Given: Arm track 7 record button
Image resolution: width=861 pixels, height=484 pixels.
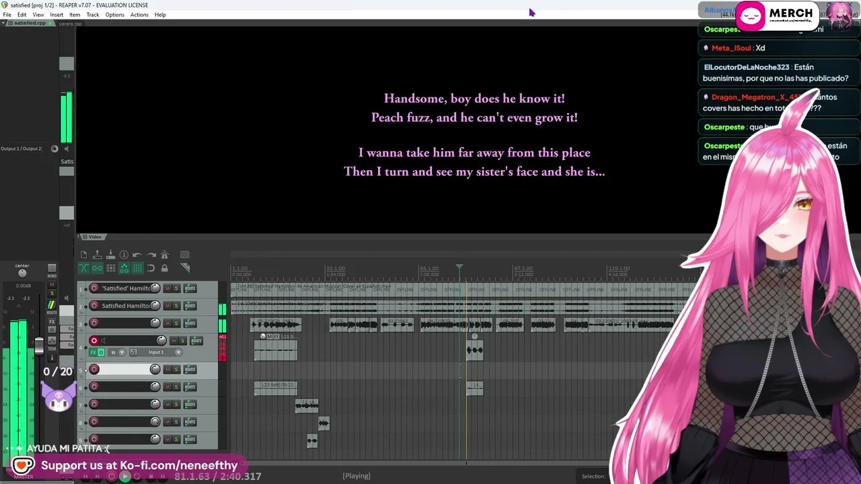Looking at the screenshot, I should (x=94, y=404).
